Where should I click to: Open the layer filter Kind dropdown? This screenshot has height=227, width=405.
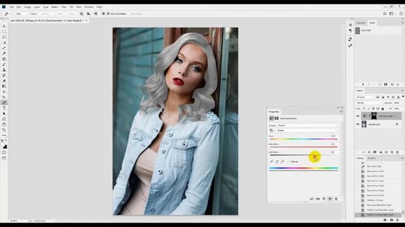[364, 97]
